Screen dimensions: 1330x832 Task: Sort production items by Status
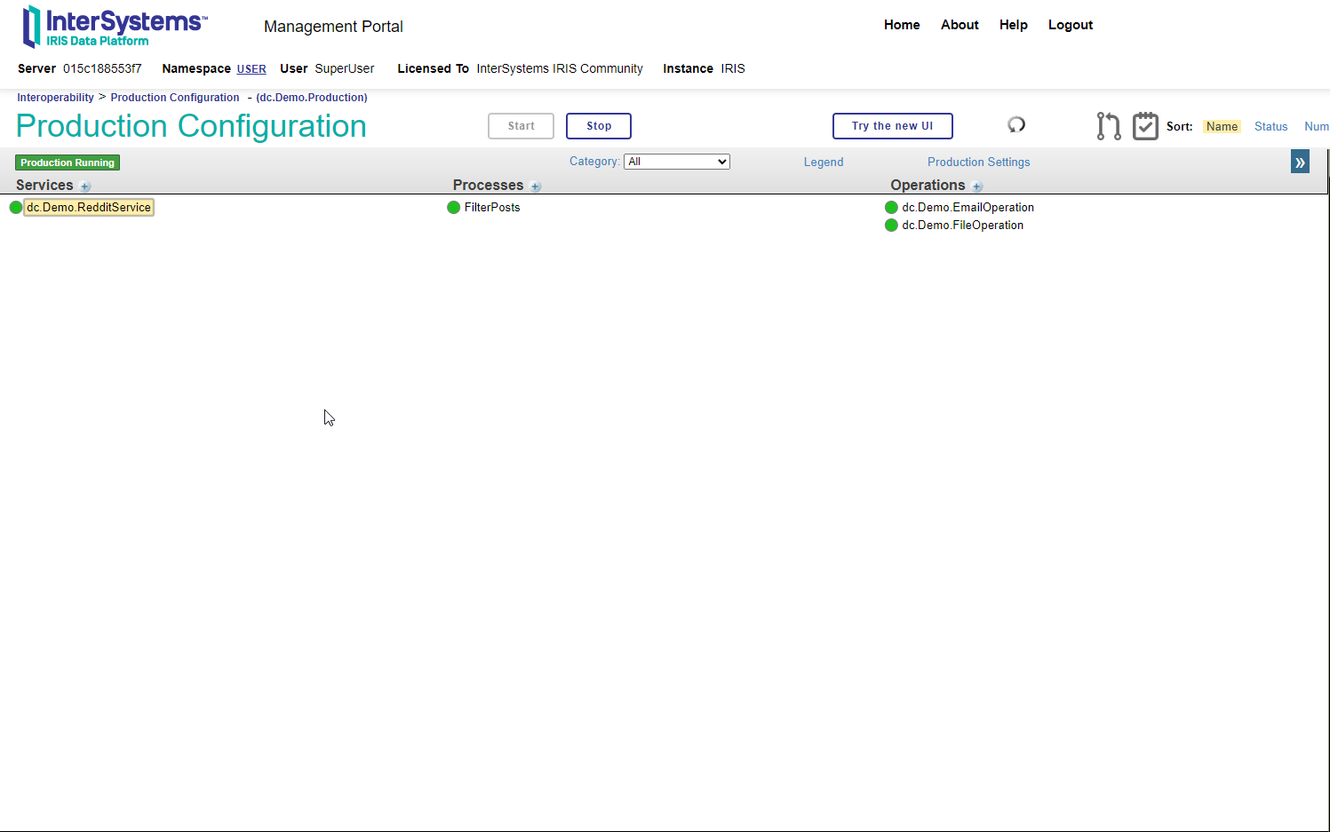(1270, 127)
